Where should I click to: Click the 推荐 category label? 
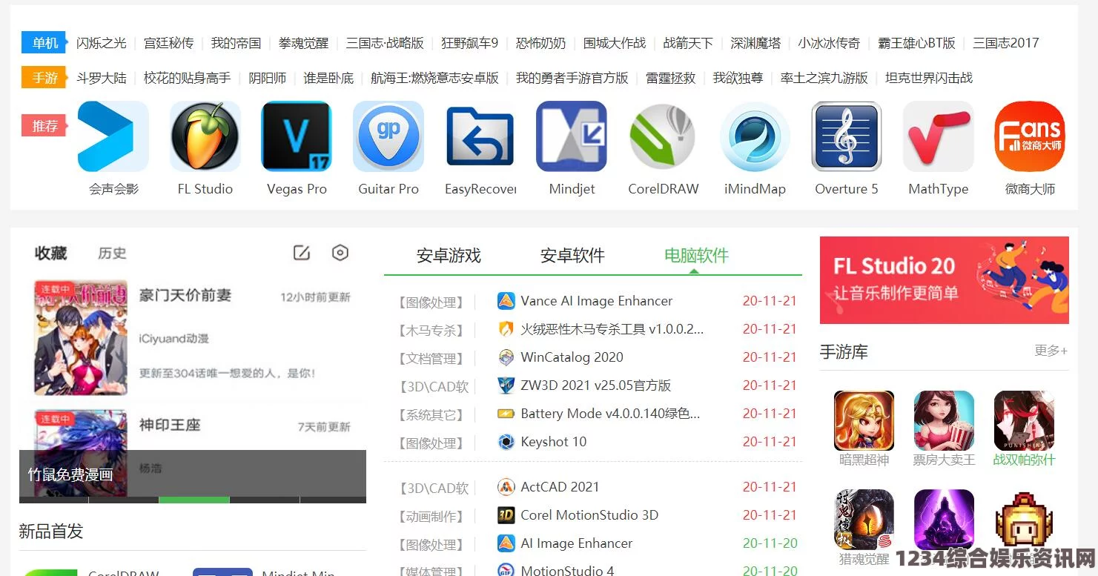point(44,126)
